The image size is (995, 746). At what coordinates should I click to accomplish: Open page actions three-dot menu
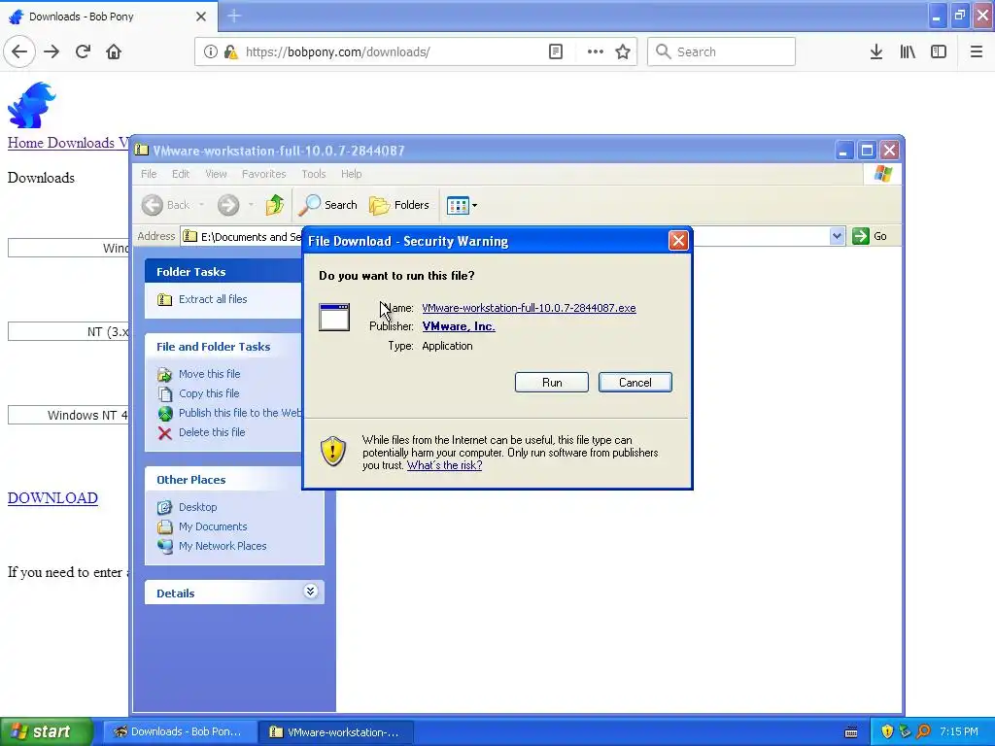(596, 51)
